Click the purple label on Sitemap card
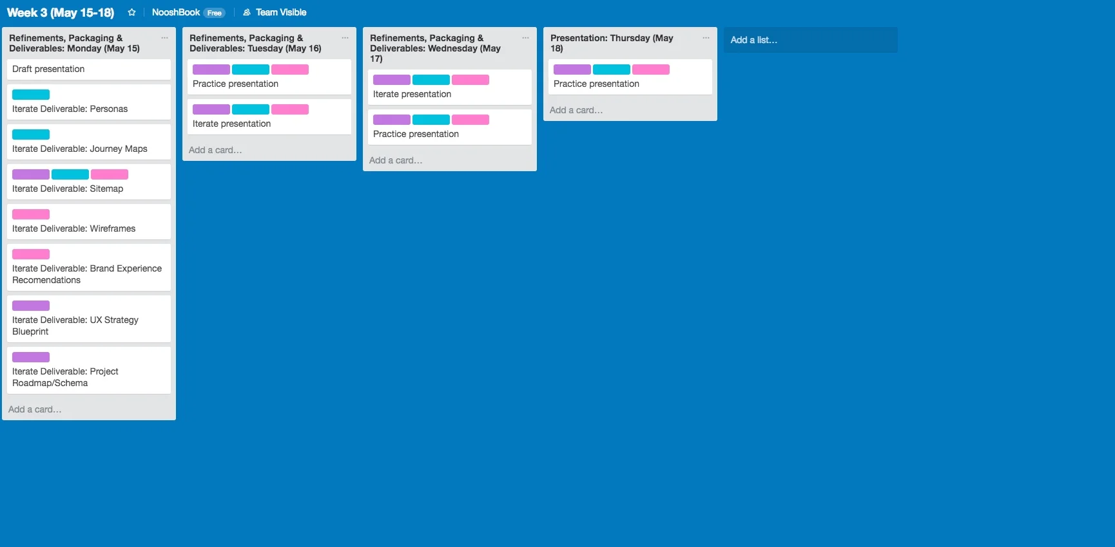The image size is (1115, 547). click(x=31, y=174)
